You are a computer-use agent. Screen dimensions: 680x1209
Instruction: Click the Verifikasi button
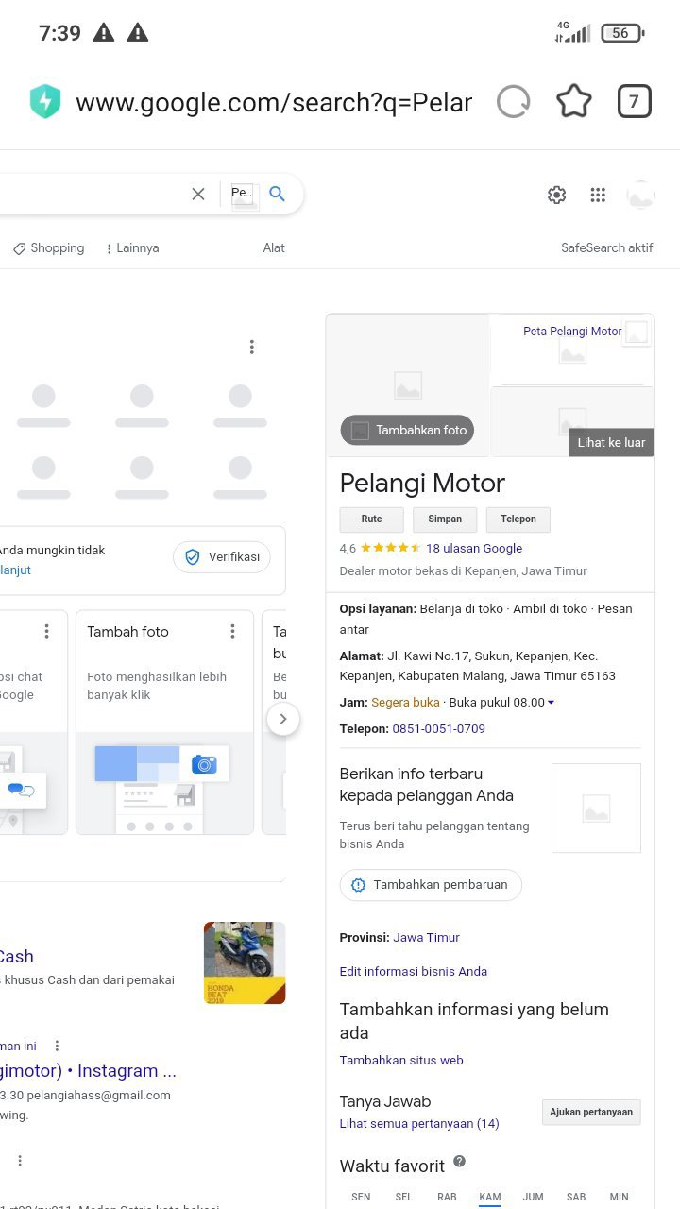222,557
